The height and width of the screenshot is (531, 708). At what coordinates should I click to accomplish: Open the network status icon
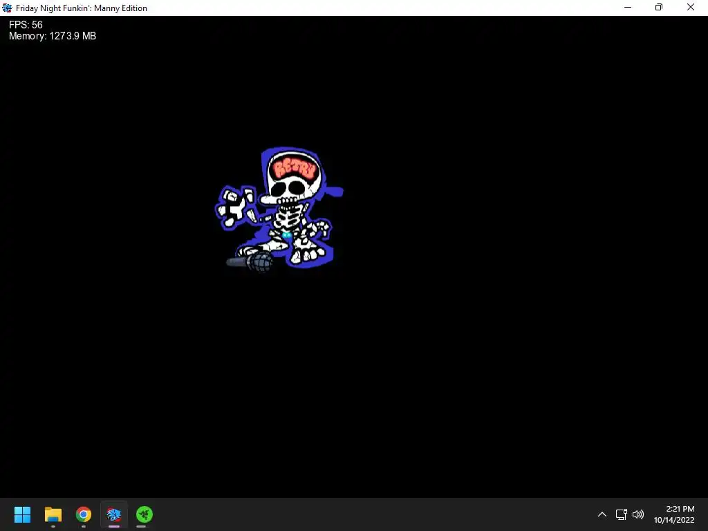coord(622,514)
